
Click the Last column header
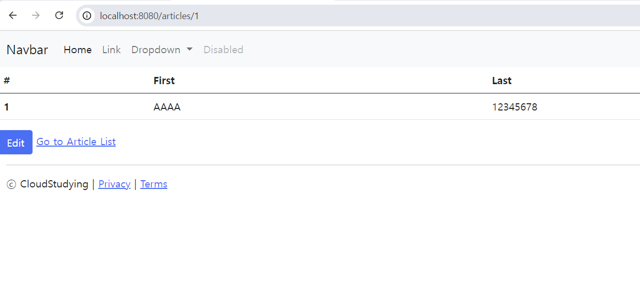[502, 81]
